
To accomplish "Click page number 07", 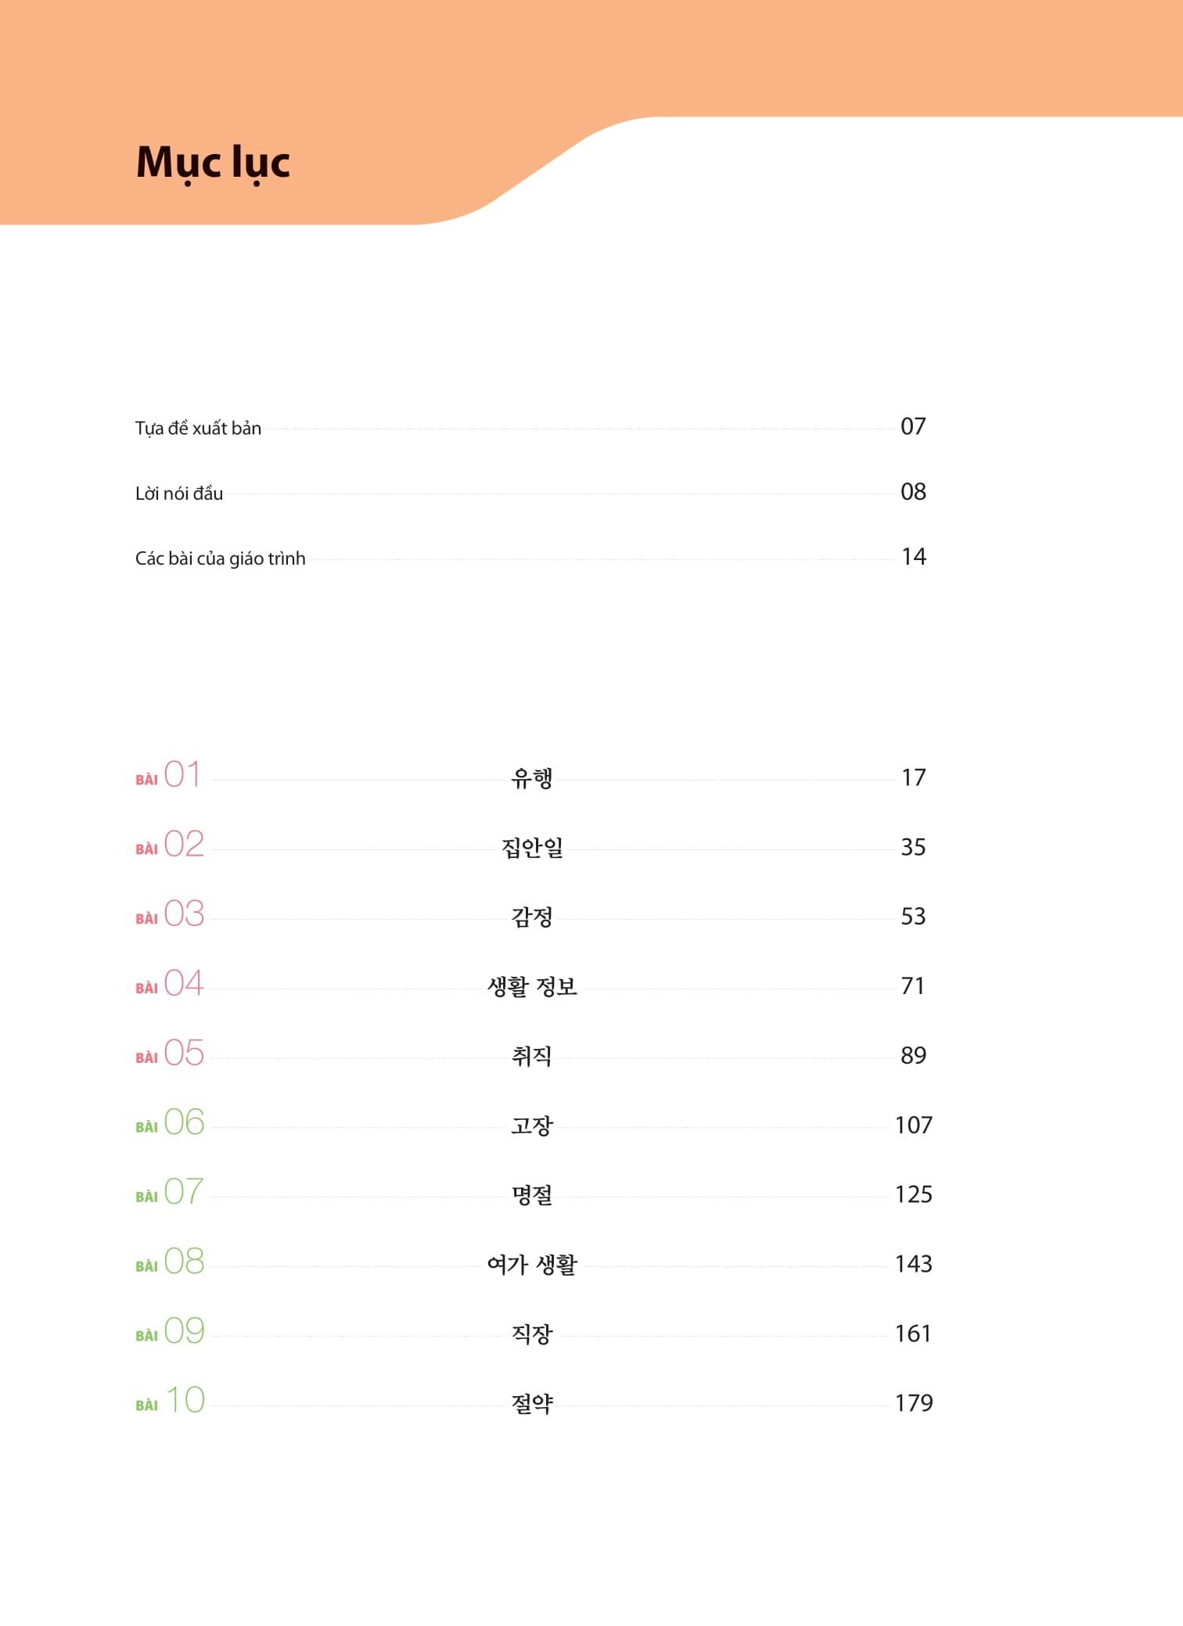I will (x=913, y=427).
